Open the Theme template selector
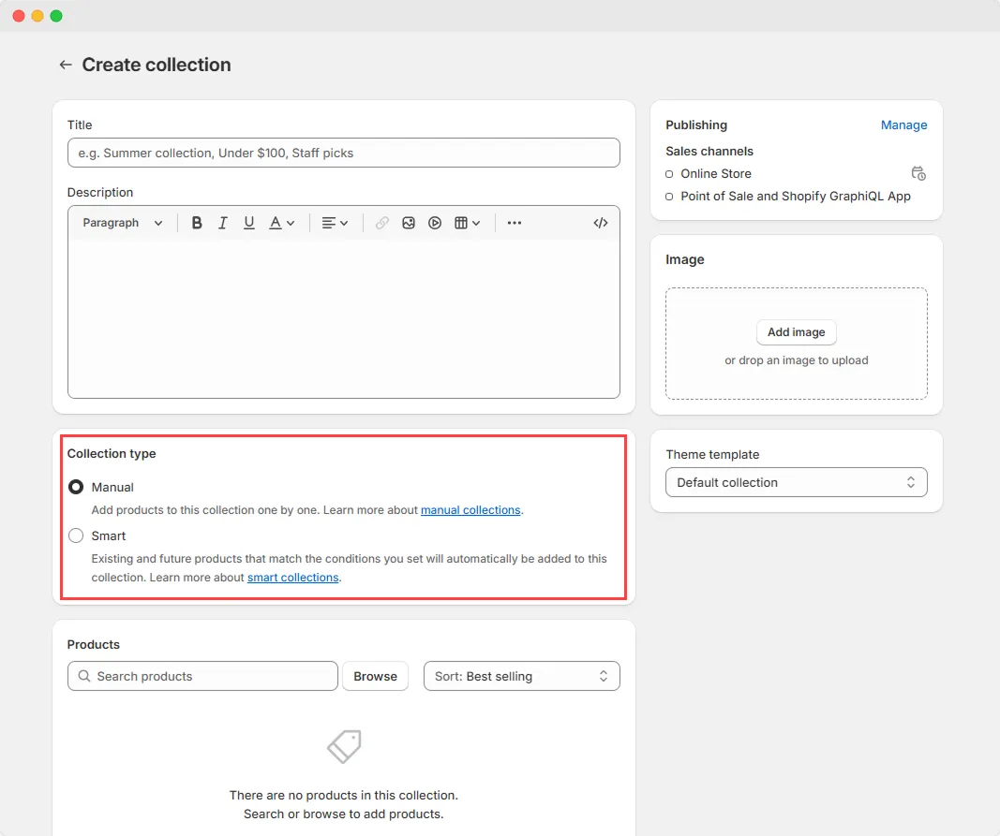The height and width of the screenshot is (836, 1000). tap(796, 481)
